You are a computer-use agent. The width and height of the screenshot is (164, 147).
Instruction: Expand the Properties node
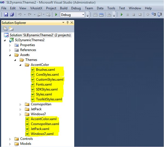10,45
